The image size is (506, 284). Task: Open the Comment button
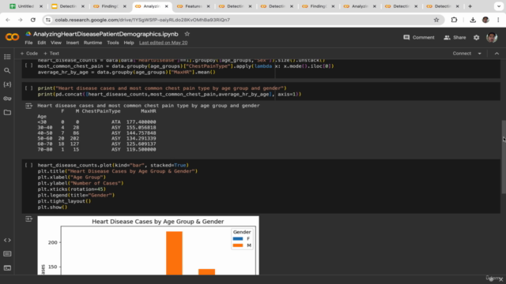419,37
